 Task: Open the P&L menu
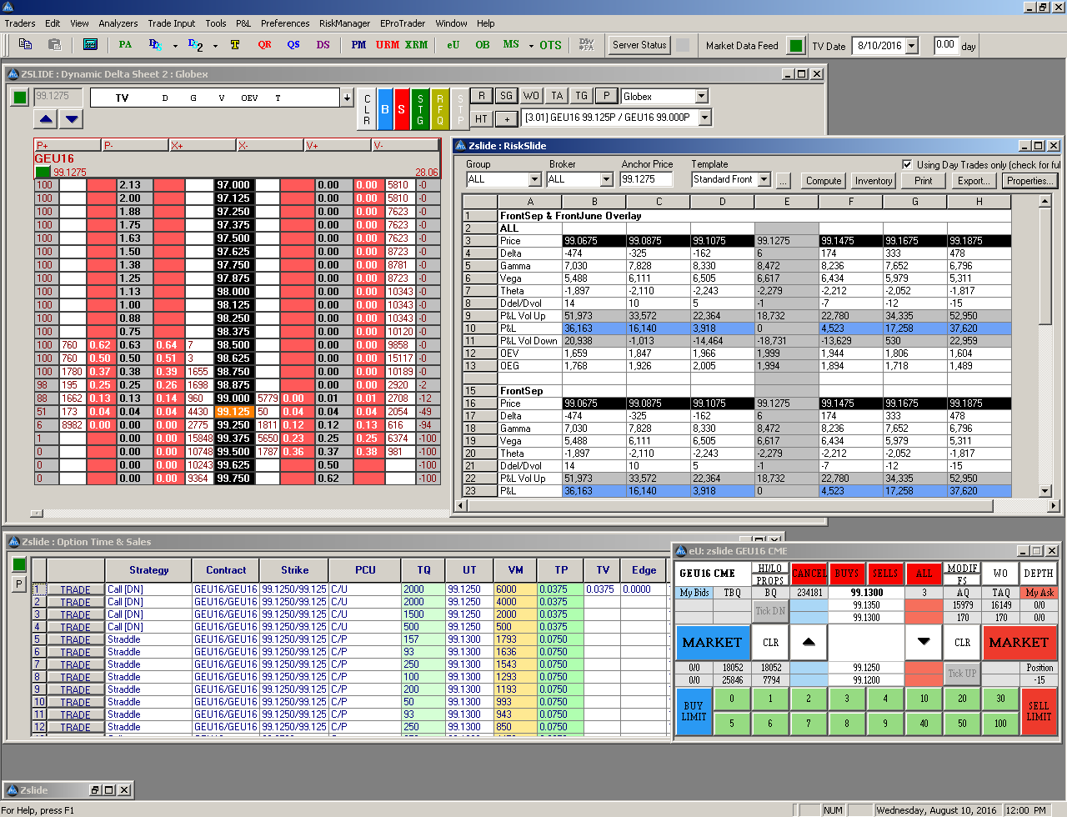(x=243, y=23)
